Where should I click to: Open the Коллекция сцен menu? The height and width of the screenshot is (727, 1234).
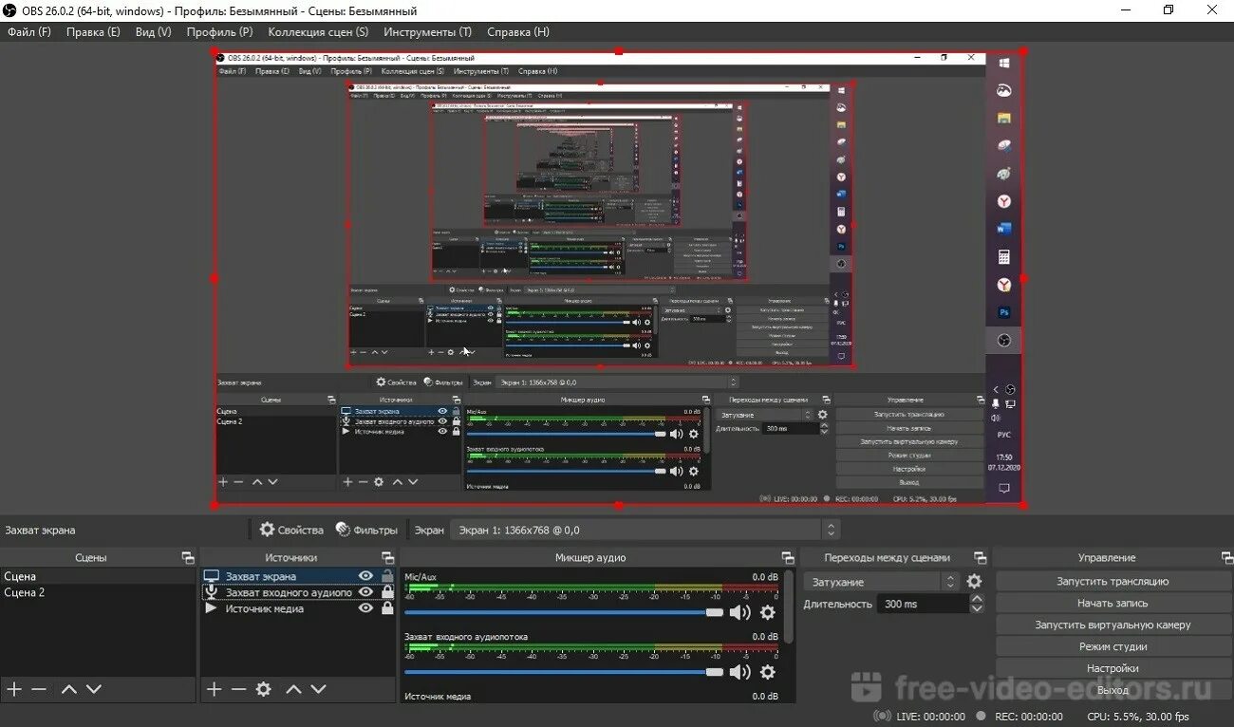point(318,31)
